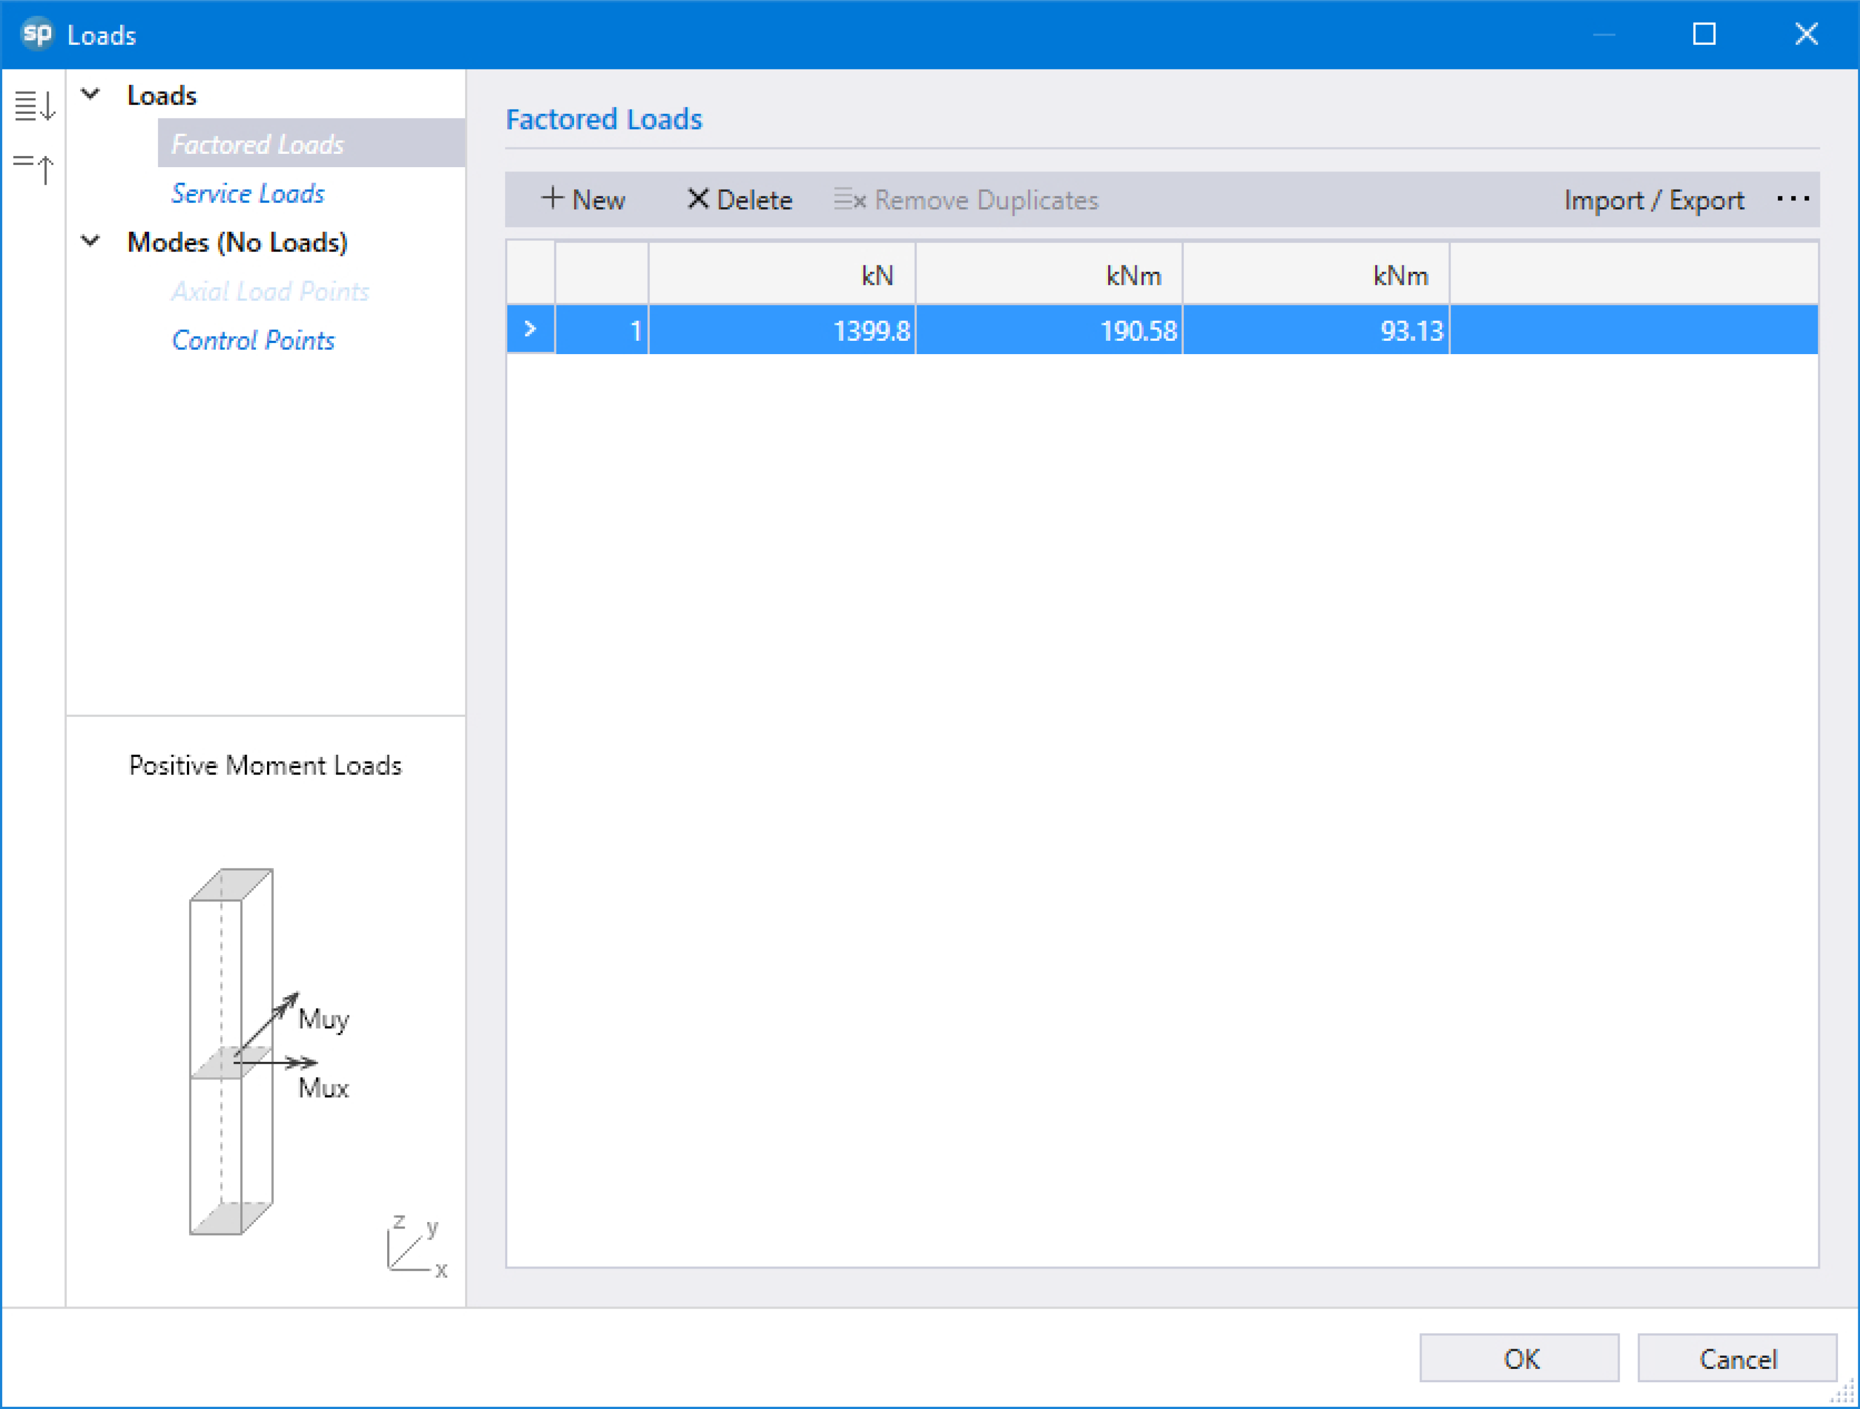Viewport: 1860px width, 1409px height.
Task: Click the moment cell 190.58
Action: point(1049,330)
